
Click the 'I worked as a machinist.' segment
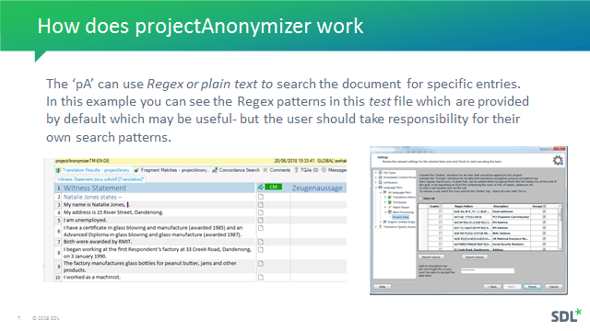[x=92, y=277]
